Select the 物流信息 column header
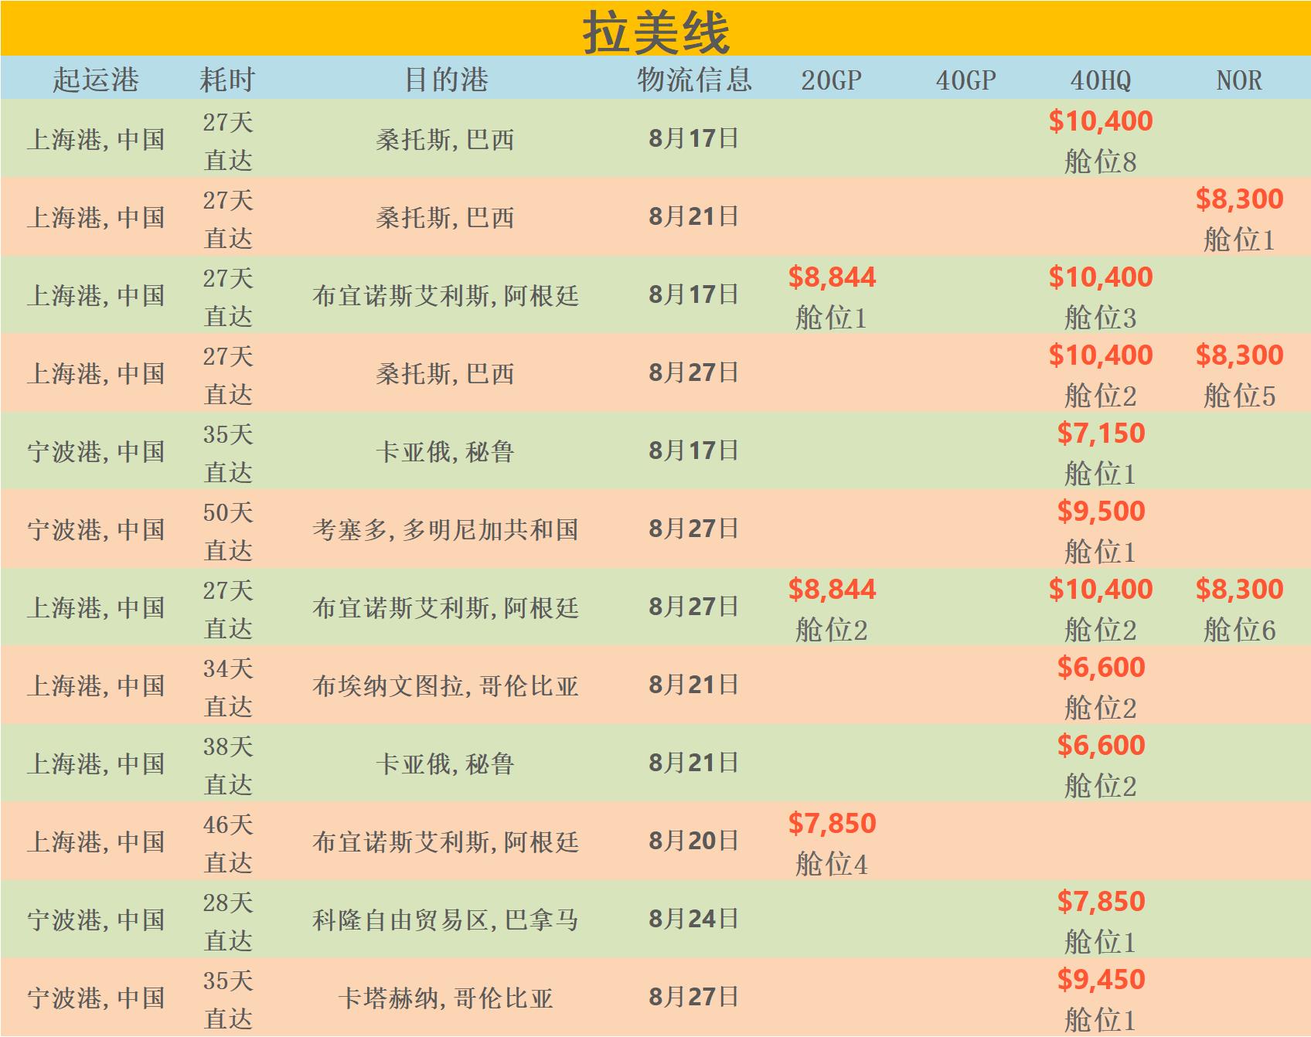 pos(694,80)
